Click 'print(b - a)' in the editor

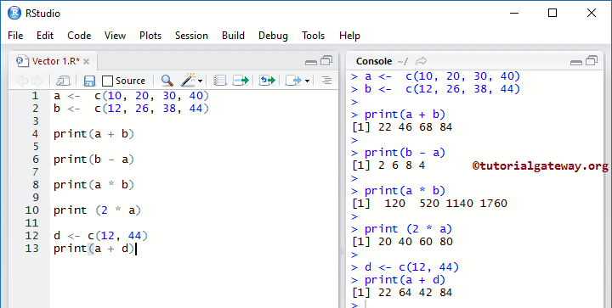click(x=94, y=160)
